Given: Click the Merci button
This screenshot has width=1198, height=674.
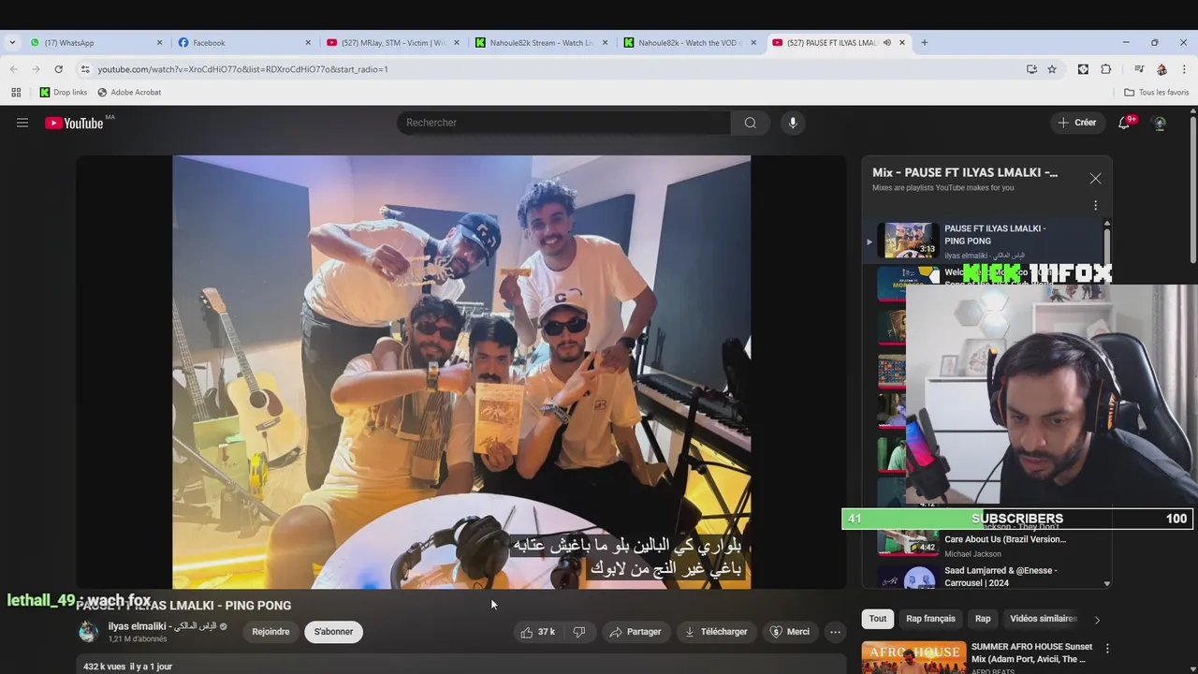Looking at the screenshot, I should point(789,632).
